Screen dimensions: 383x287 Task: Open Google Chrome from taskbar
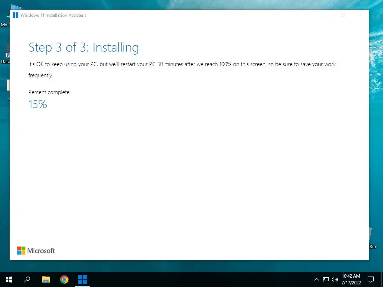[x=64, y=280]
